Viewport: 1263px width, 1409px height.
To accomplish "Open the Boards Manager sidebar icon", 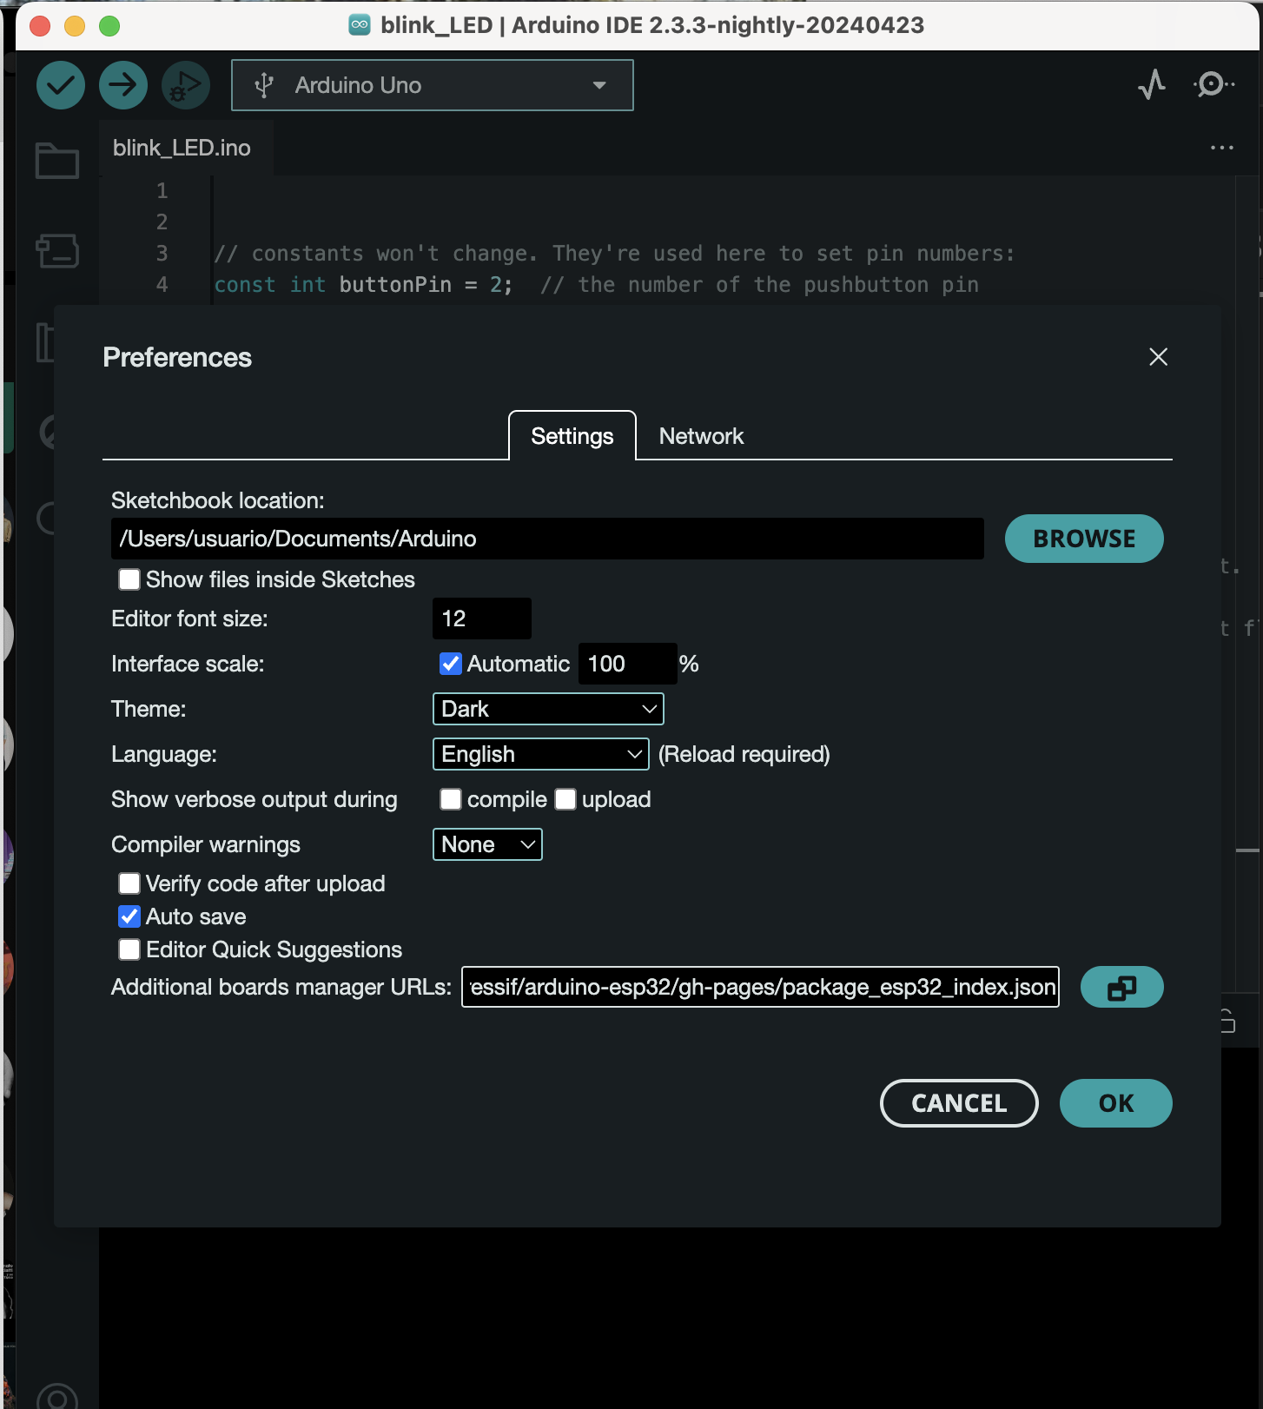I will click(57, 251).
